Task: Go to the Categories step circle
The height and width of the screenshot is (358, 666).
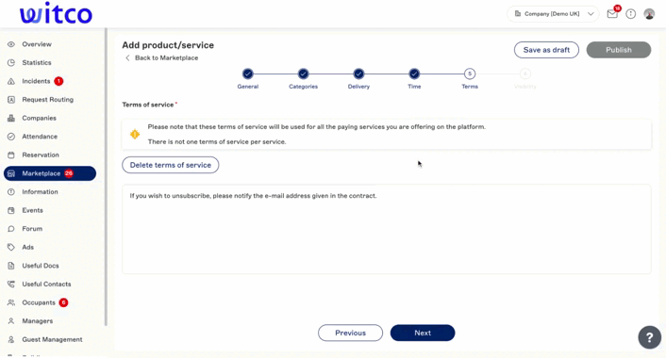Action: tap(303, 73)
